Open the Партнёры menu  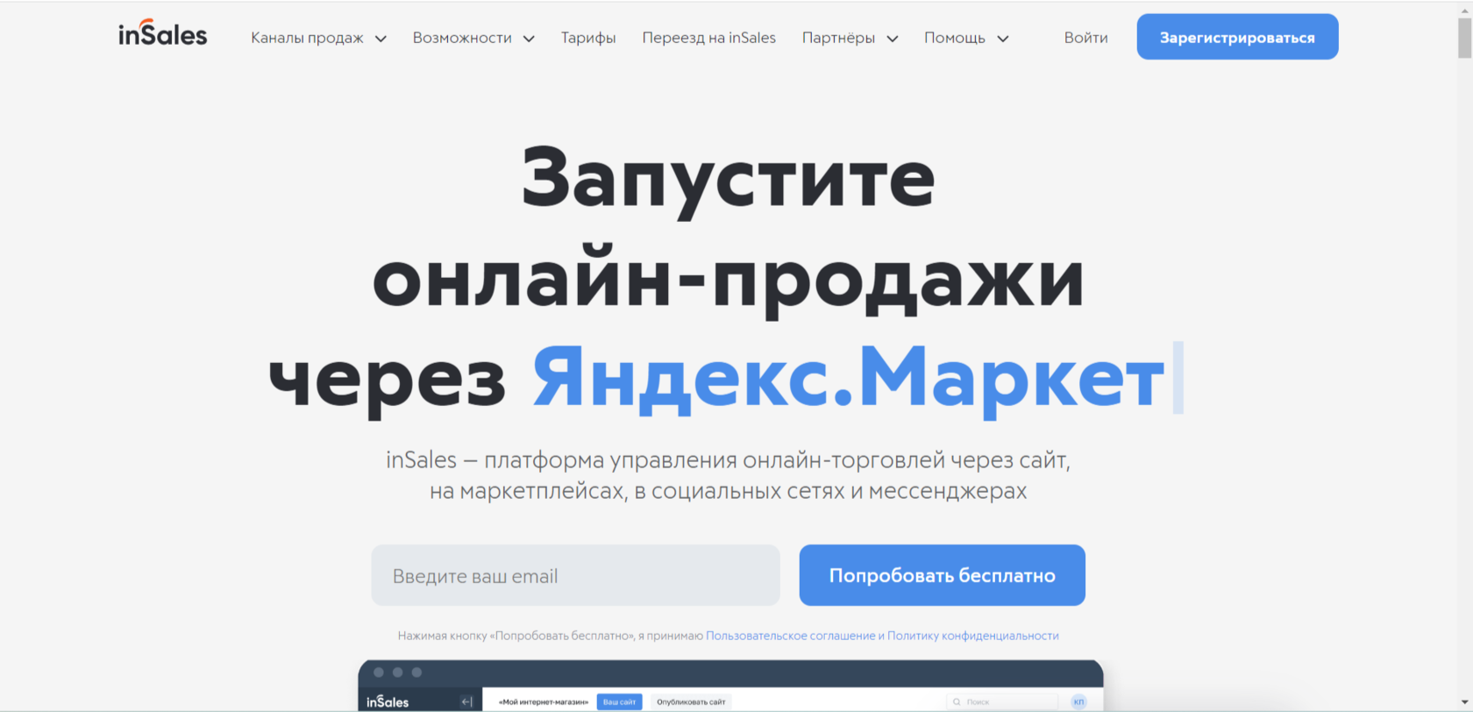838,38
